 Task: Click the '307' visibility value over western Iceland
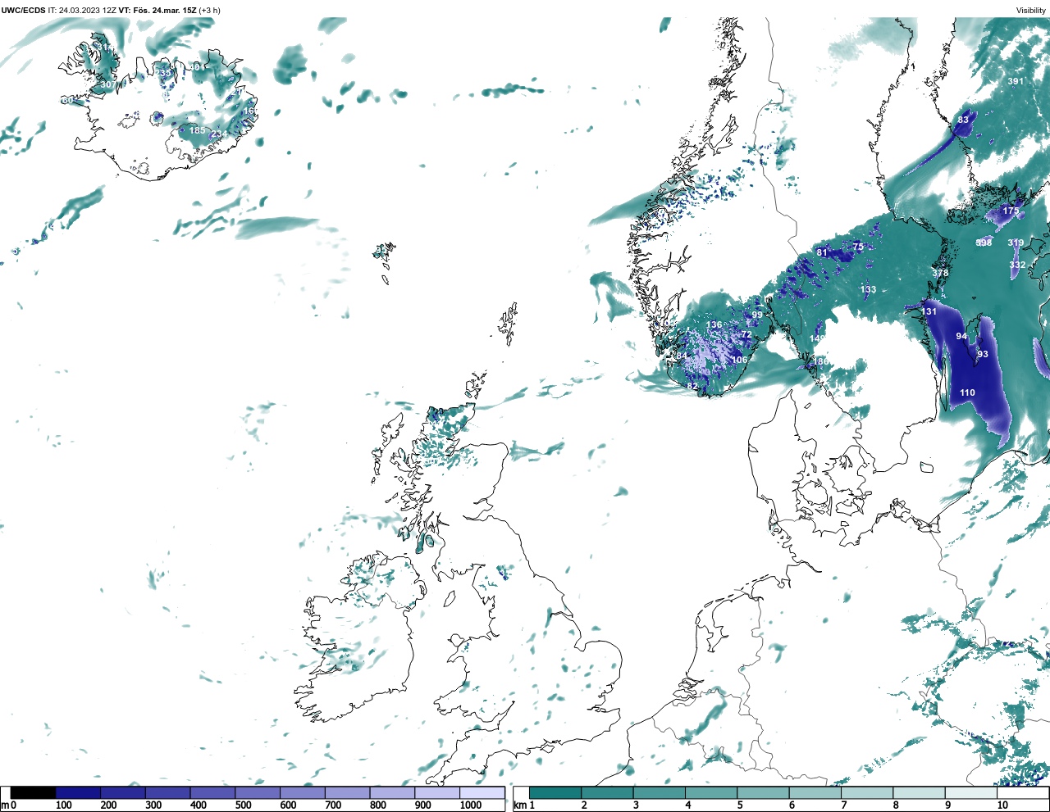[x=108, y=84]
